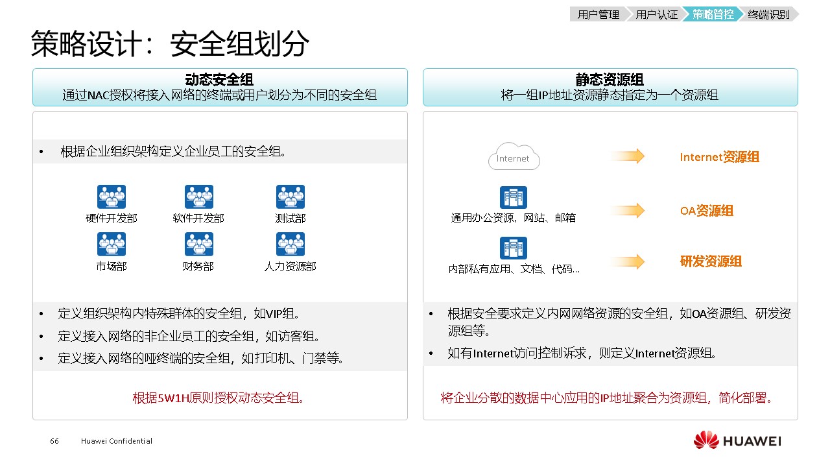Image resolution: width=830 pixels, height=467 pixels.
Task: Open the 用户认证 tab
Action: coord(656,14)
